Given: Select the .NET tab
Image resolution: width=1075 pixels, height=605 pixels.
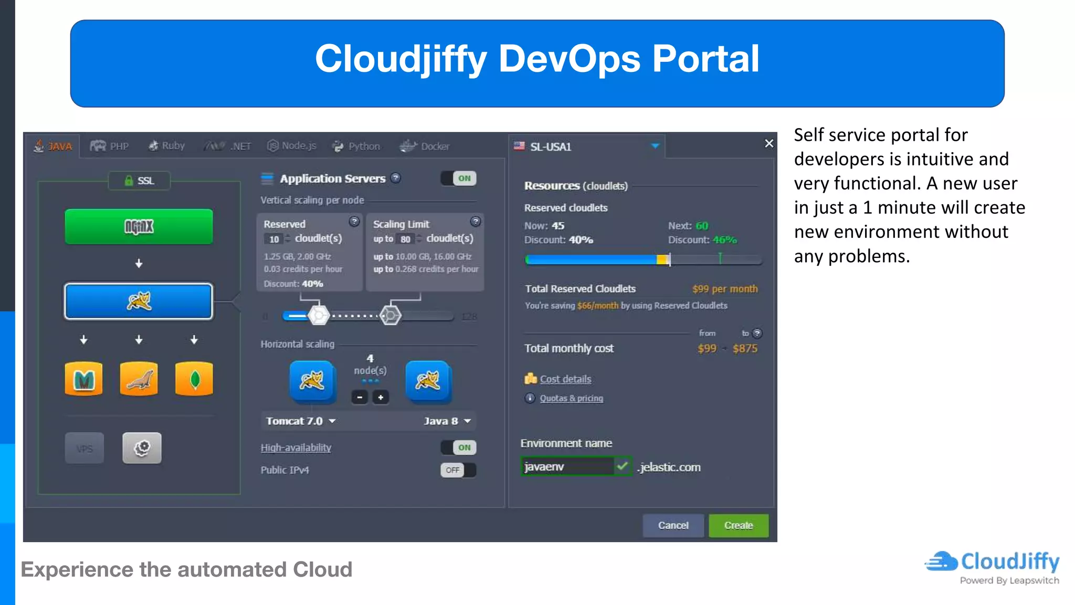Looking at the screenshot, I should [228, 146].
